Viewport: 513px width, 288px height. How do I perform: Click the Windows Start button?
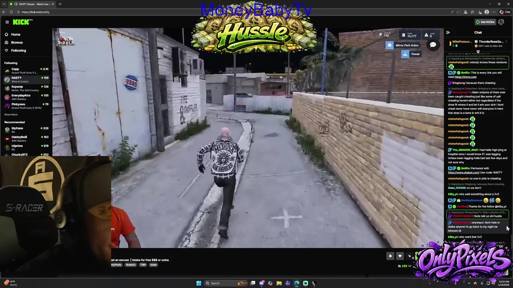(x=199, y=283)
